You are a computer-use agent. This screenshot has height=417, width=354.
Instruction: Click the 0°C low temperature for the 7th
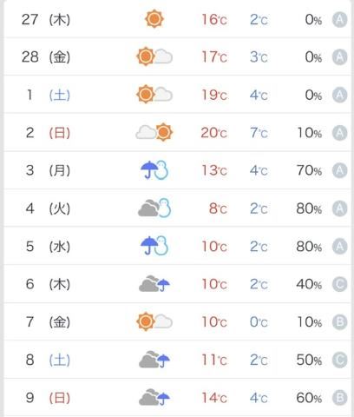[259, 321]
